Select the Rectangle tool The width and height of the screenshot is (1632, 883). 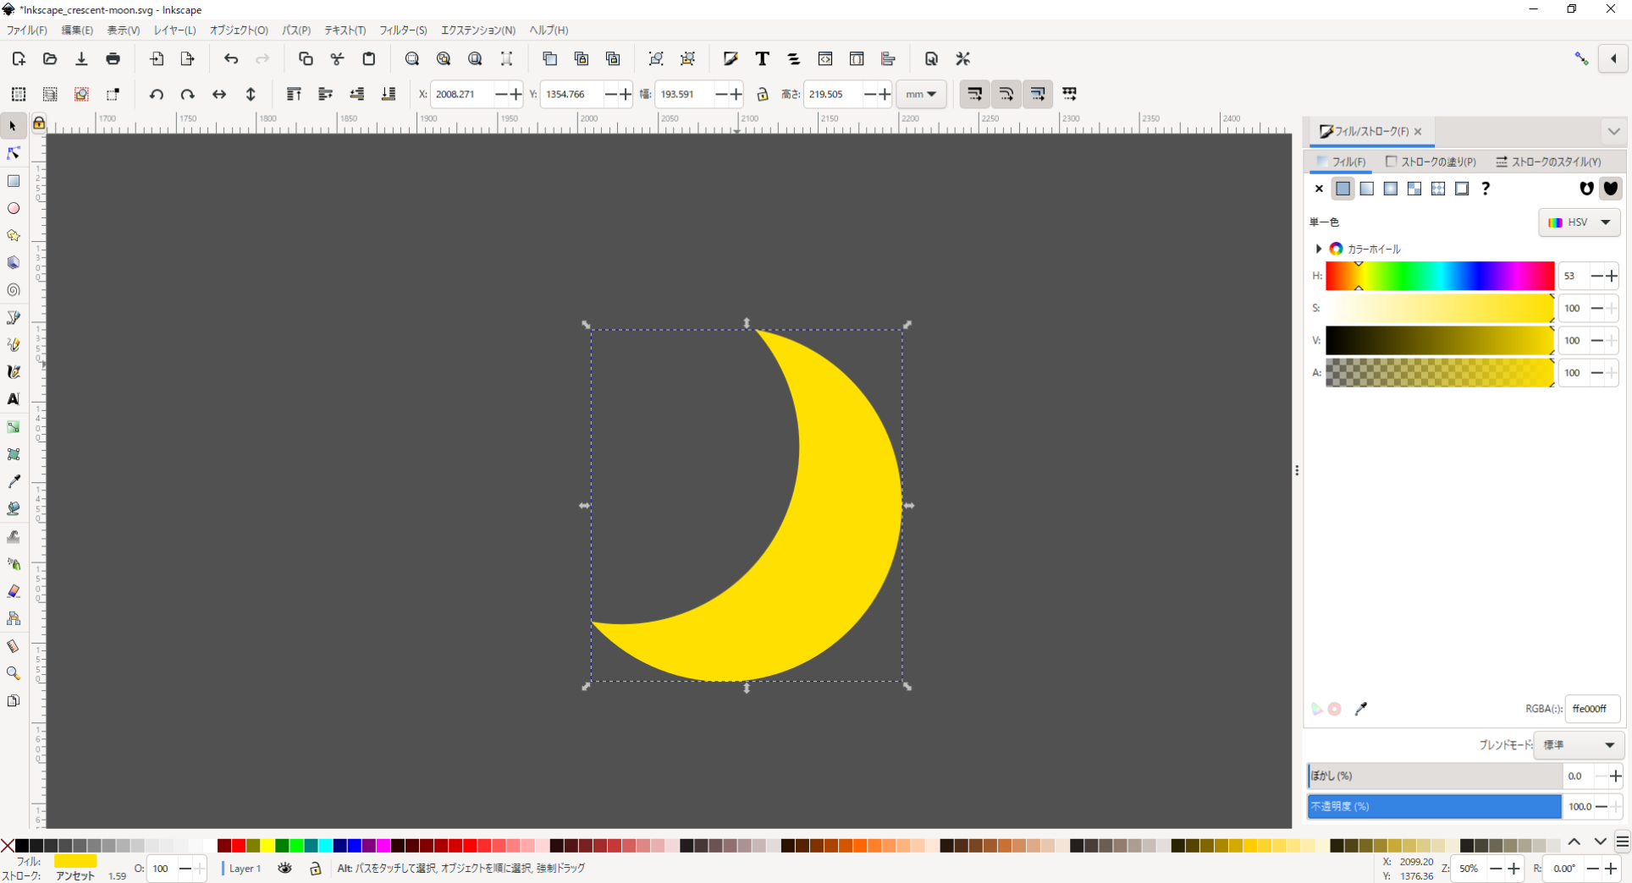point(14,181)
